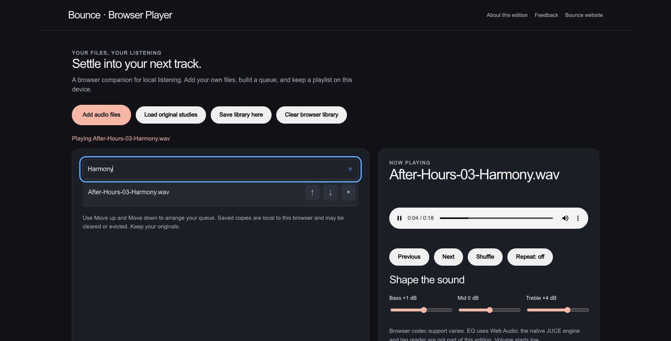Click the Mid 0 dB label
This screenshot has width=671, height=341.
(x=468, y=298)
